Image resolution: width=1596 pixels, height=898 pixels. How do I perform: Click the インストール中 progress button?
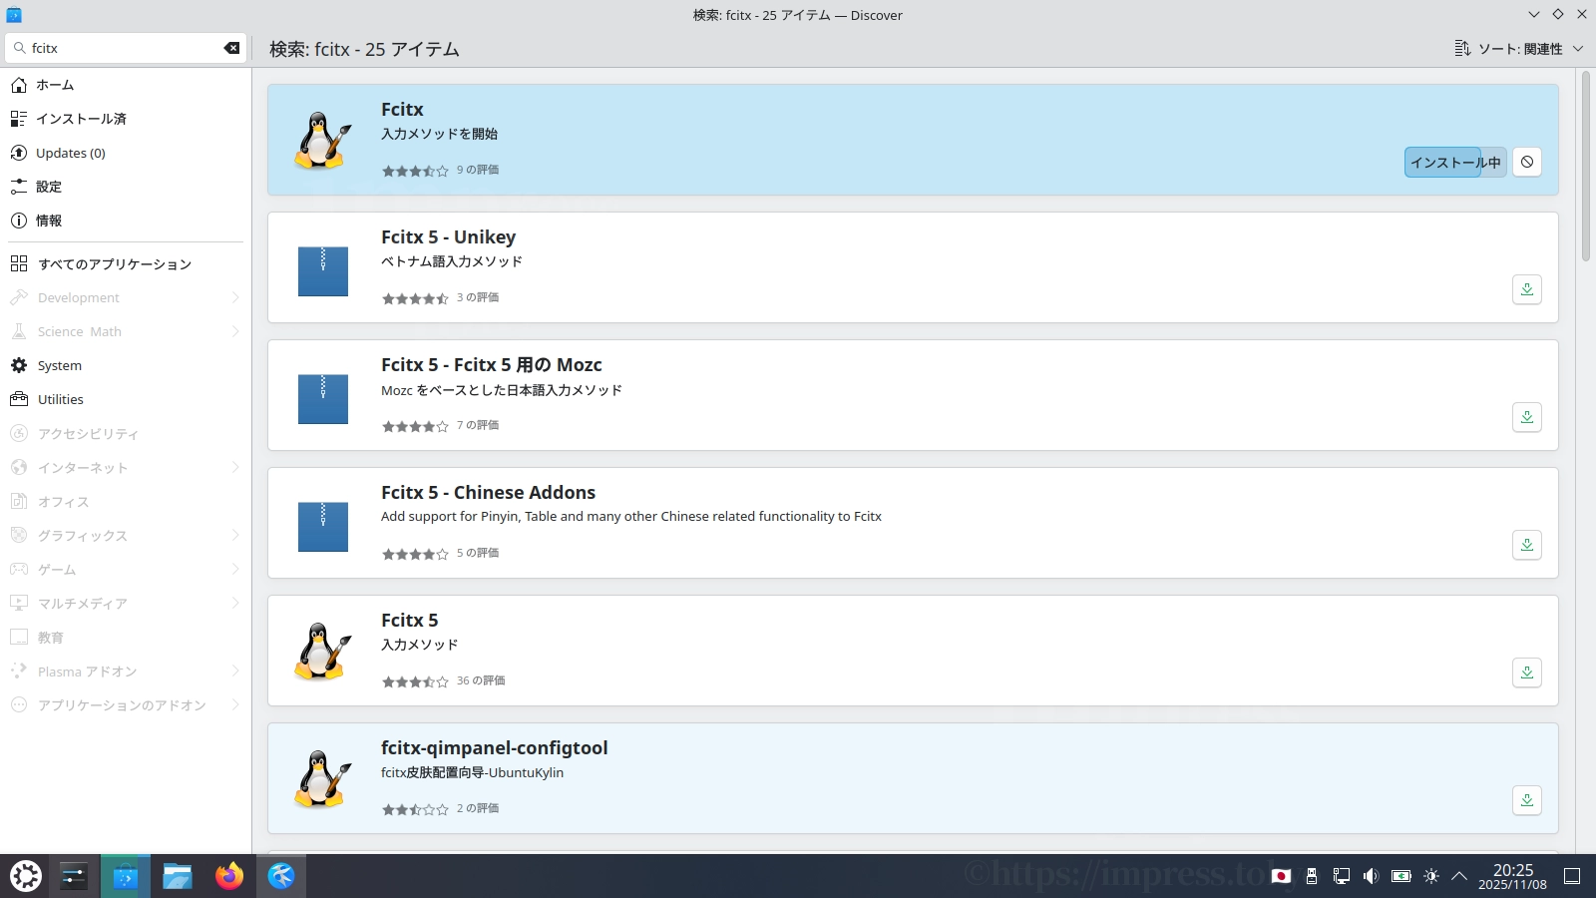[1455, 162]
